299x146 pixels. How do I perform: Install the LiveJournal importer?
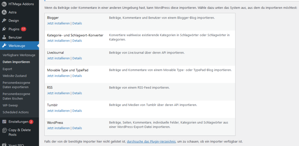click(x=58, y=58)
